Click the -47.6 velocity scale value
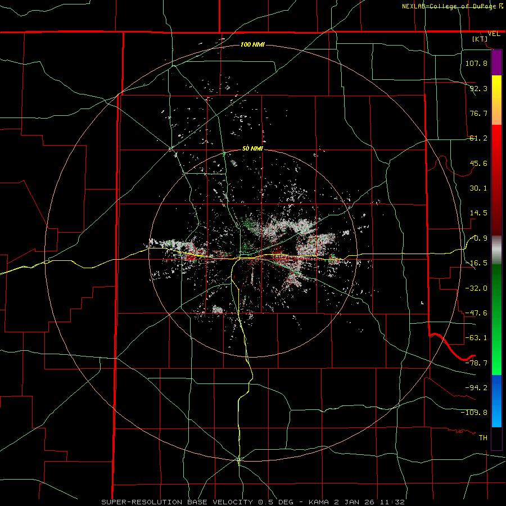The image size is (506, 506). click(476, 313)
